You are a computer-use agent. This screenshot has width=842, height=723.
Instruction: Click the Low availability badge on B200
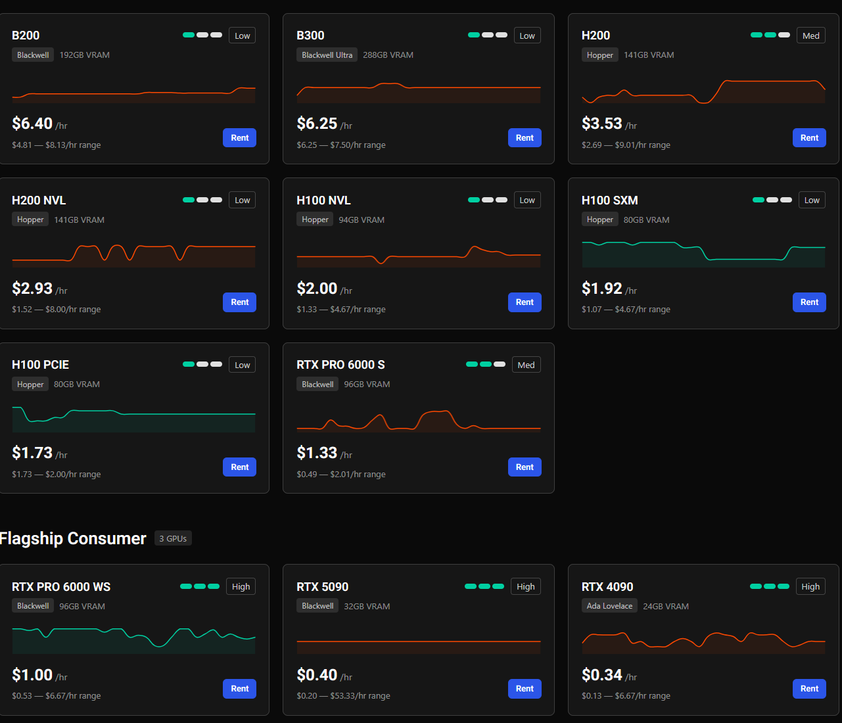pos(243,35)
